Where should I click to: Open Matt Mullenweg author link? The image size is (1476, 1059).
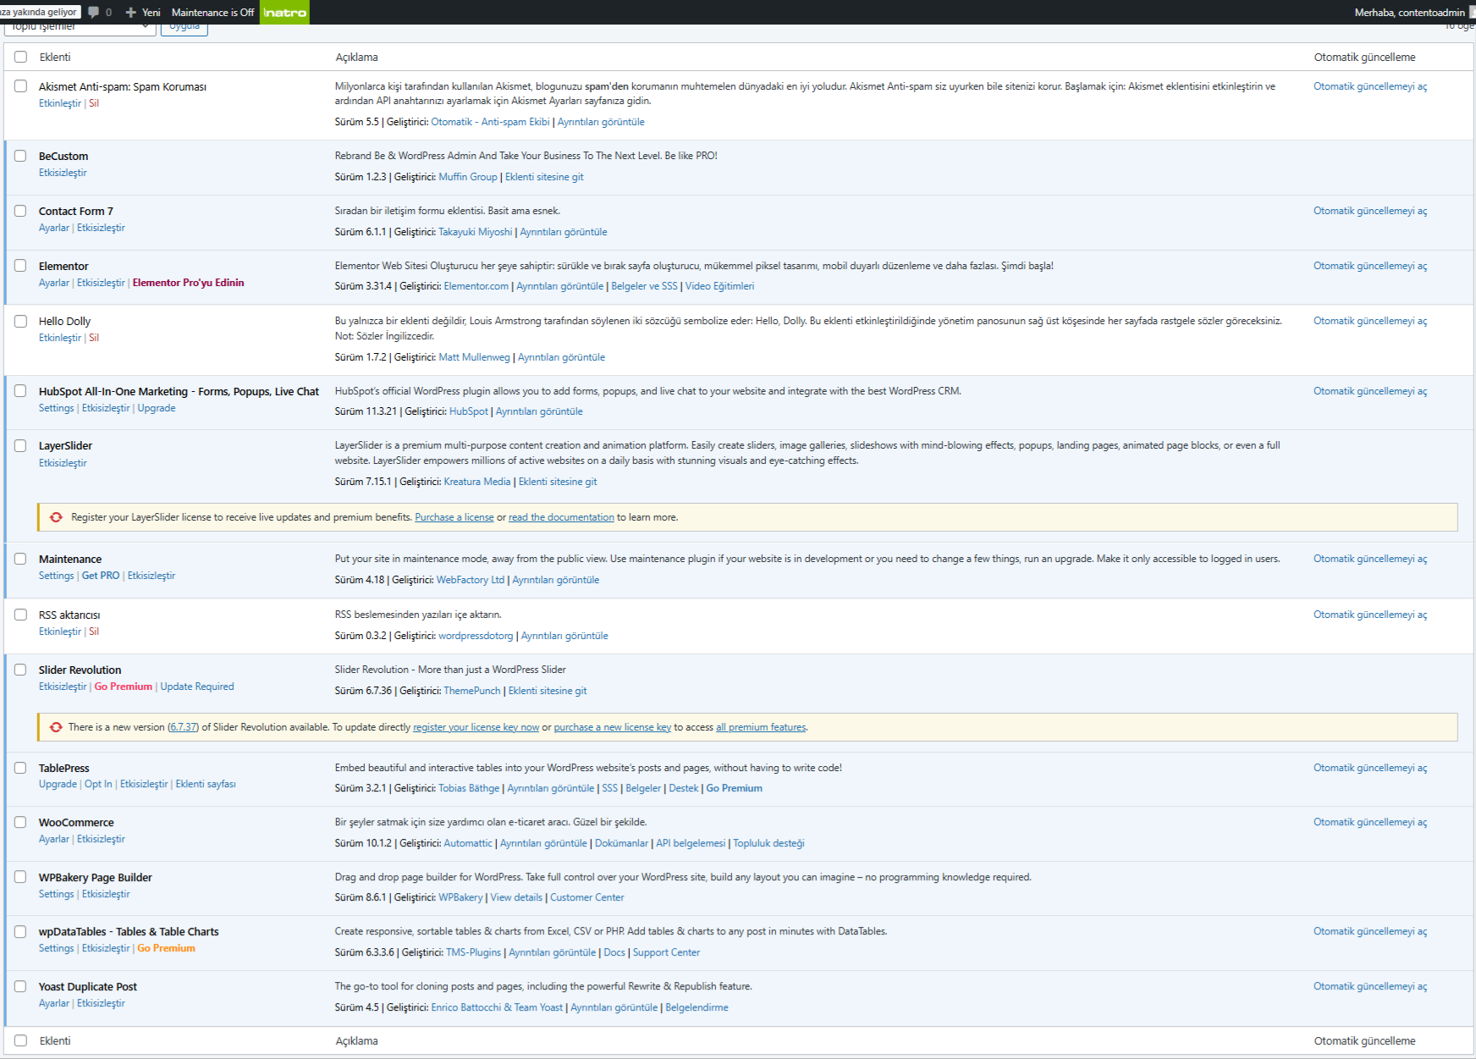coord(475,357)
